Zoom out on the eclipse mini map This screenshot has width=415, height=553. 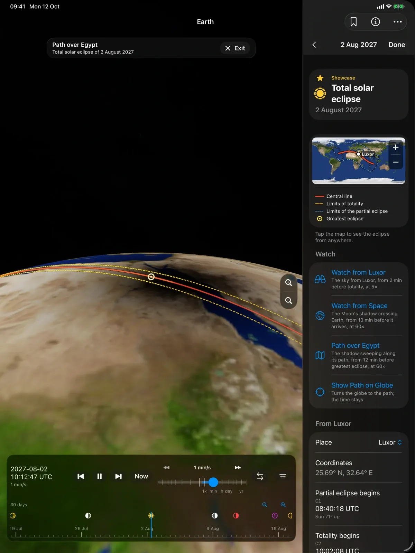(396, 162)
